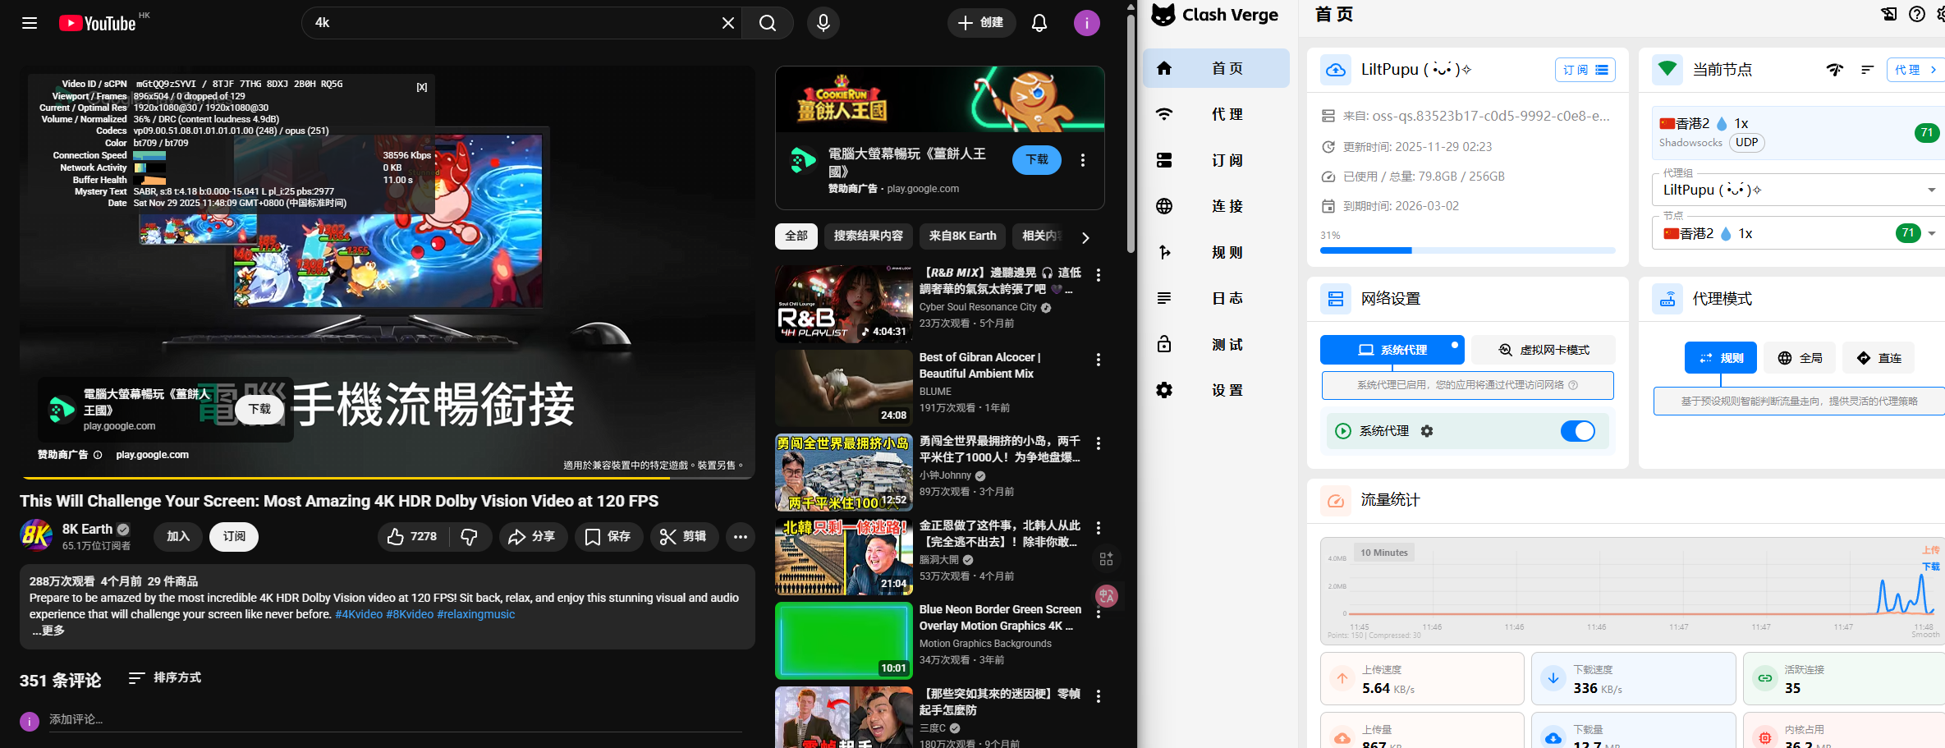Switch to the 来自8K Earth filter chip

[x=962, y=236]
